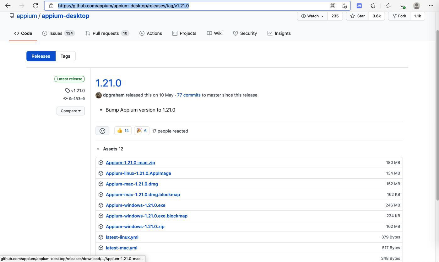Switch to the Tags view
The width and height of the screenshot is (439, 262).
[x=65, y=56]
